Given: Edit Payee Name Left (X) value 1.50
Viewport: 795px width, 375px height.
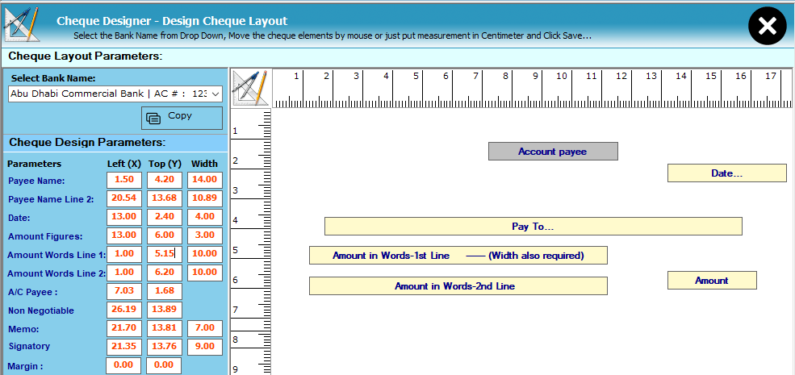Looking at the screenshot, I should coord(124,180).
